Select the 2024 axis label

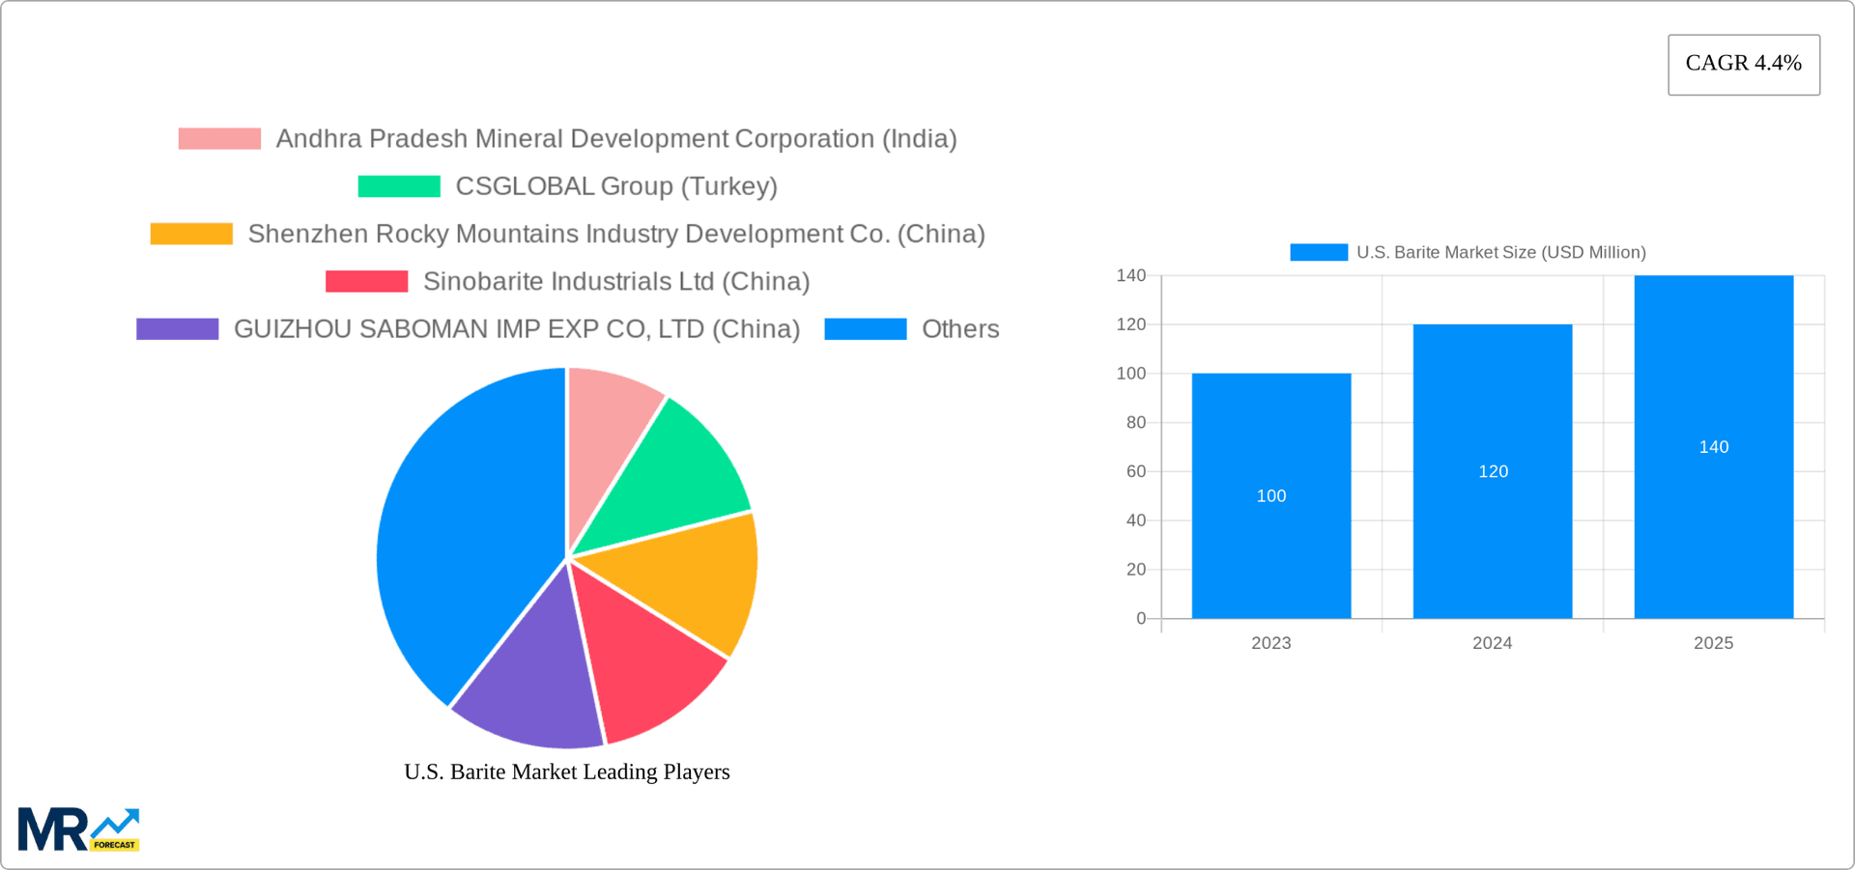(x=1493, y=642)
